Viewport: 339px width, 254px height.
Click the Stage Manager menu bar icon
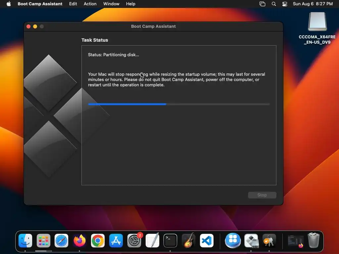point(262,4)
